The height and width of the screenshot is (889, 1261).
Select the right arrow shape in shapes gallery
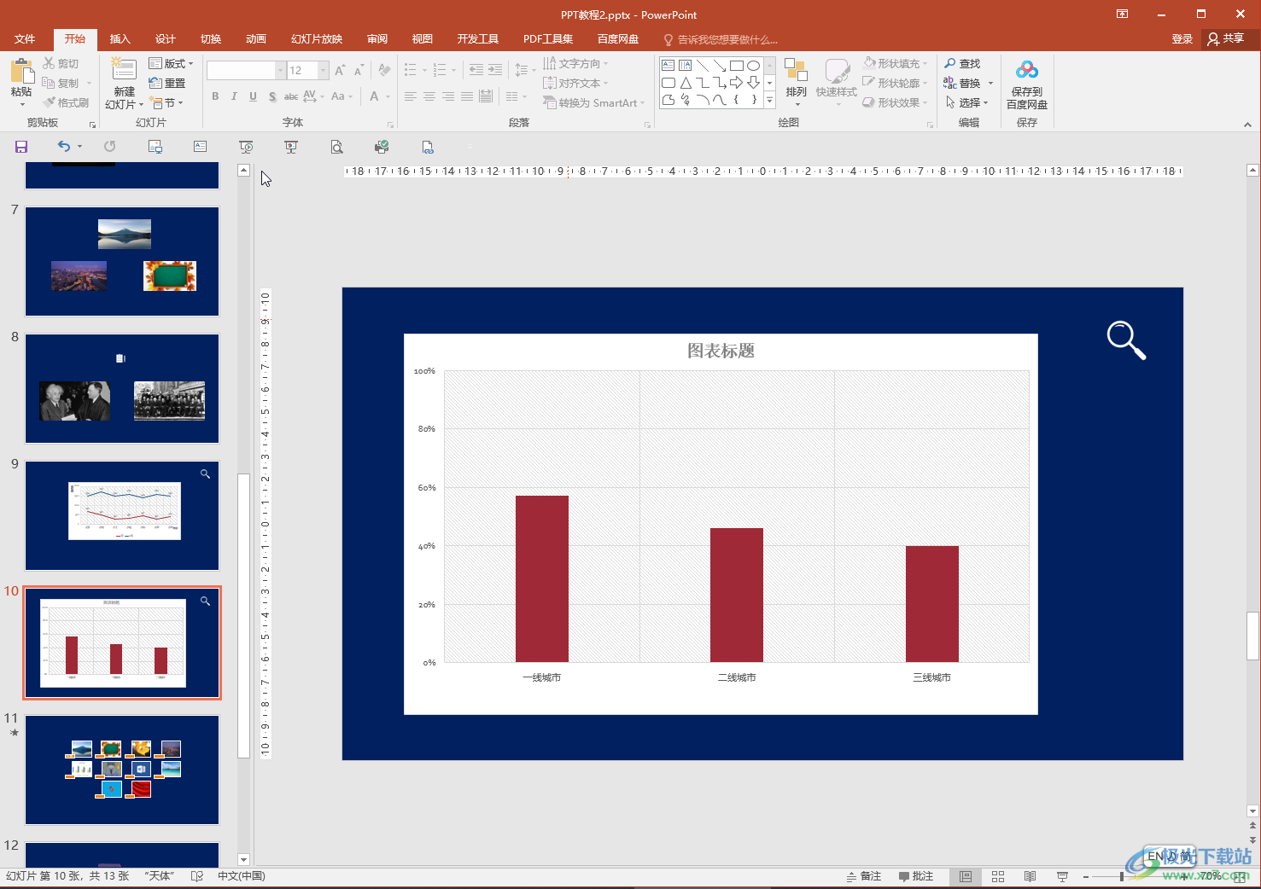[736, 83]
